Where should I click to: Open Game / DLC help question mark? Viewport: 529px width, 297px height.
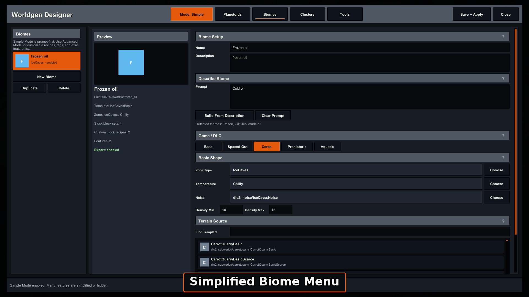point(503,136)
